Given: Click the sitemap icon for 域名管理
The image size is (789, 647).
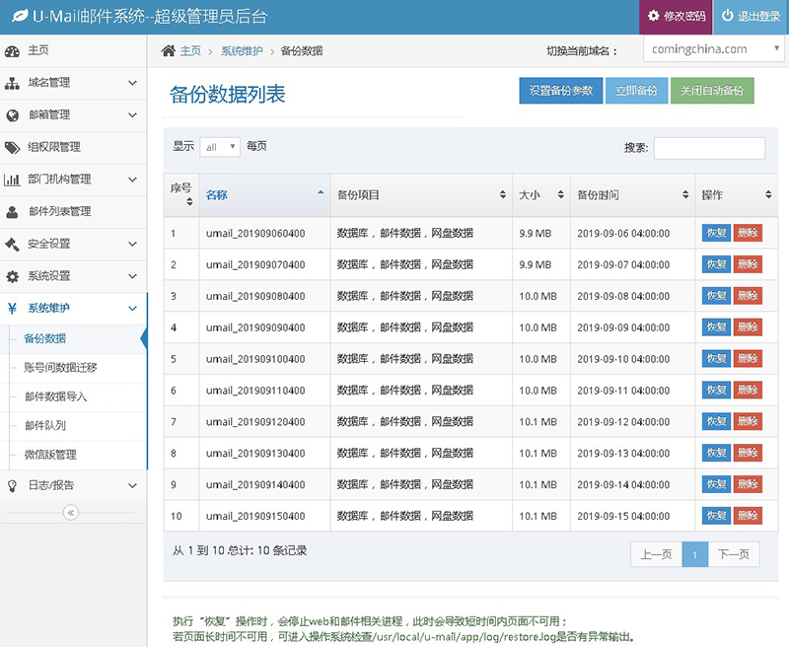Looking at the screenshot, I should pyautogui.click(x=12, y=83).
